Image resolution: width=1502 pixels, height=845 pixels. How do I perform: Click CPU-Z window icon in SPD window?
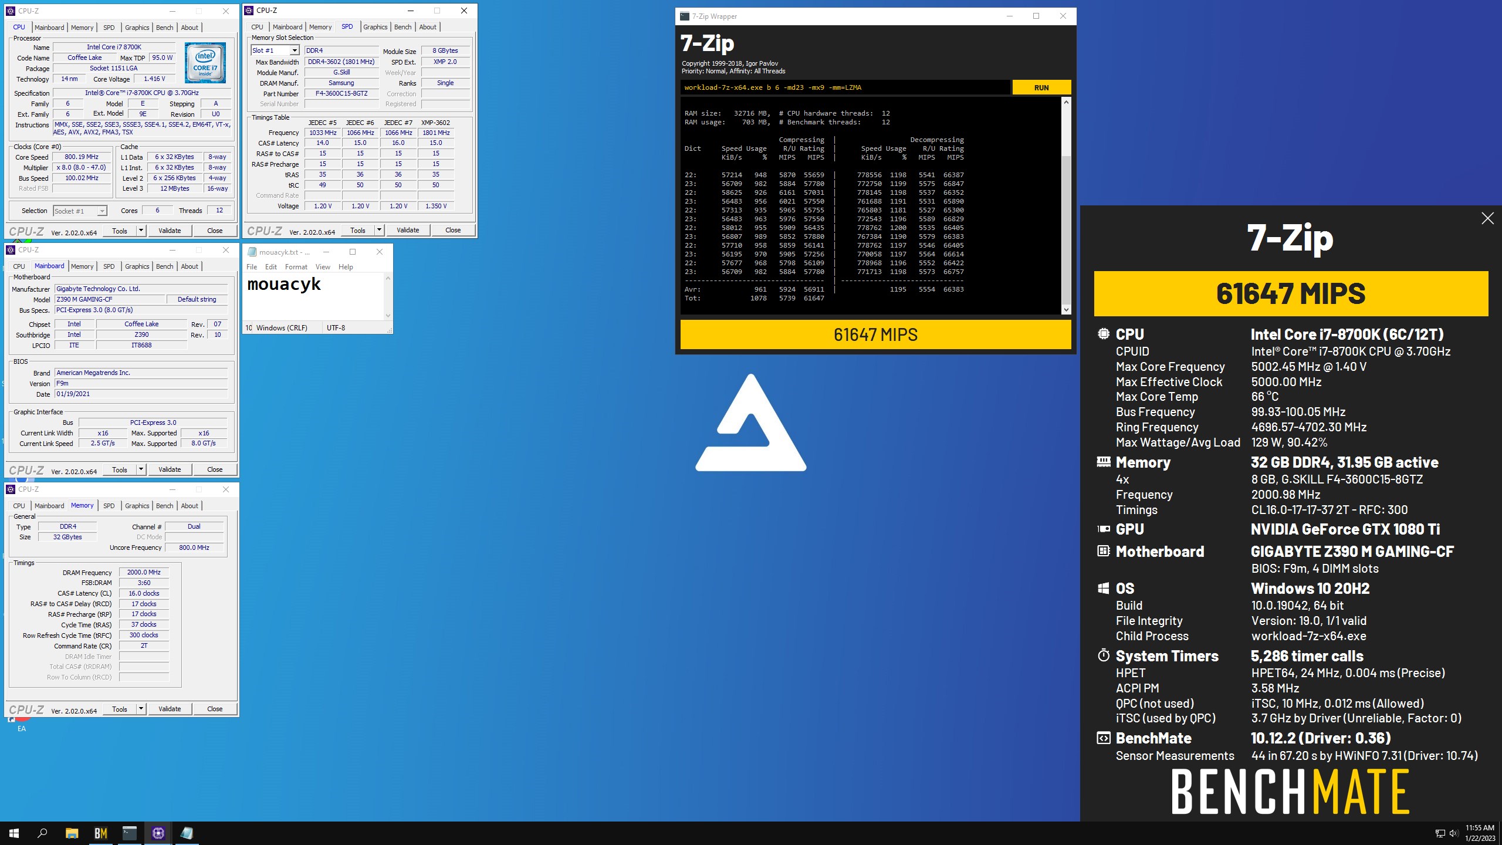tap(249, 10)
